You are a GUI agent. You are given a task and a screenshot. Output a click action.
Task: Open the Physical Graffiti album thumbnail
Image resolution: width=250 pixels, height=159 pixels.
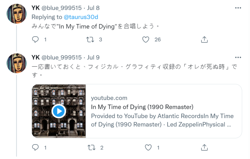coord(59,111)
